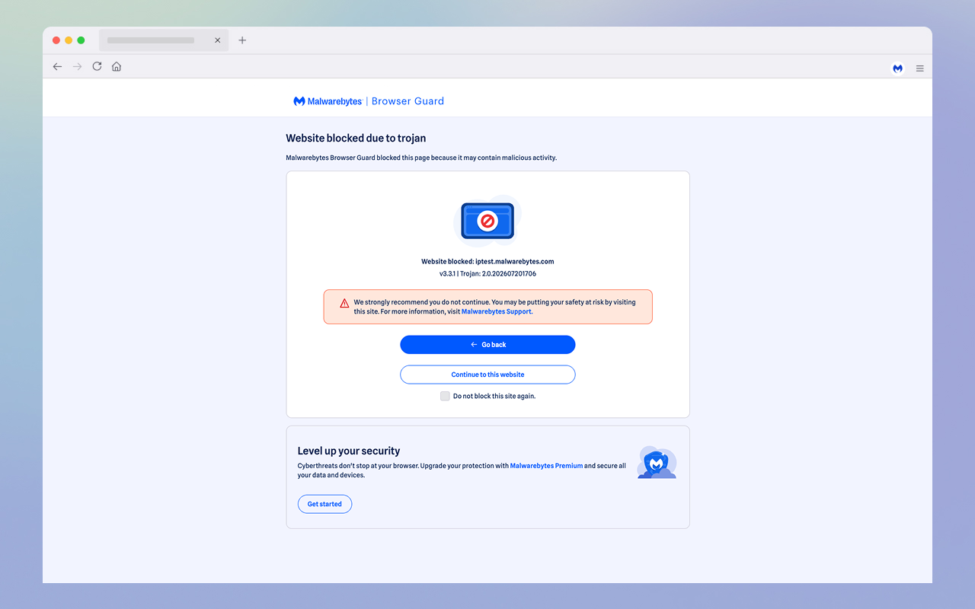Close the current browser tab
This screenshot has height=609, width=975.
pyautogui.click(x=218, y=40)
